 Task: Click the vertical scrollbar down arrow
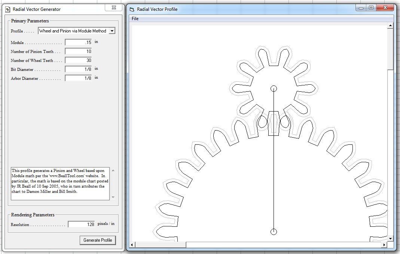pos(390,239)
